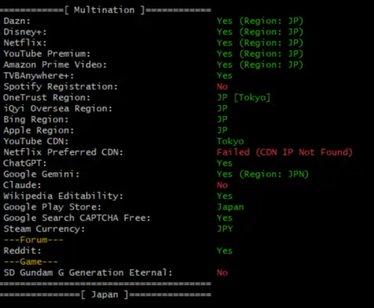This screenshot has width=374, height=308.
Task: Click the 'Multination' section header text
Action: point(104,10)
